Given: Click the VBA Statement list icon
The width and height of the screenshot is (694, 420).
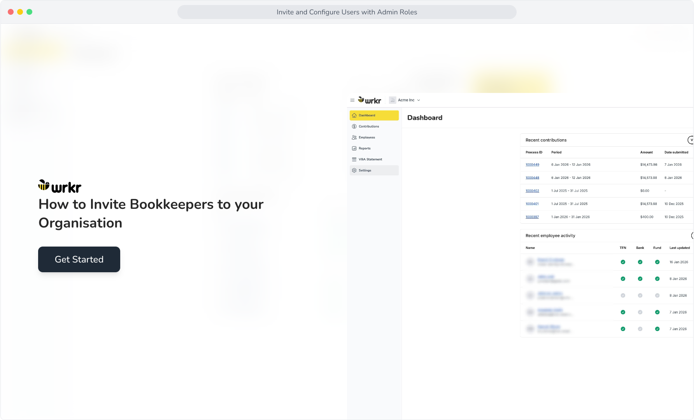Looking at the screenshot, I should pos(354,159).
